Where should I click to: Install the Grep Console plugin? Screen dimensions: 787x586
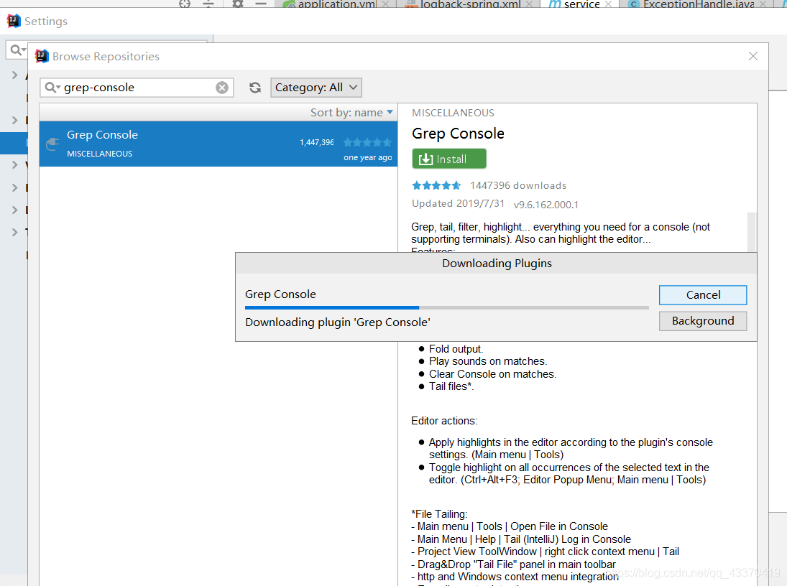coord(449,159)
